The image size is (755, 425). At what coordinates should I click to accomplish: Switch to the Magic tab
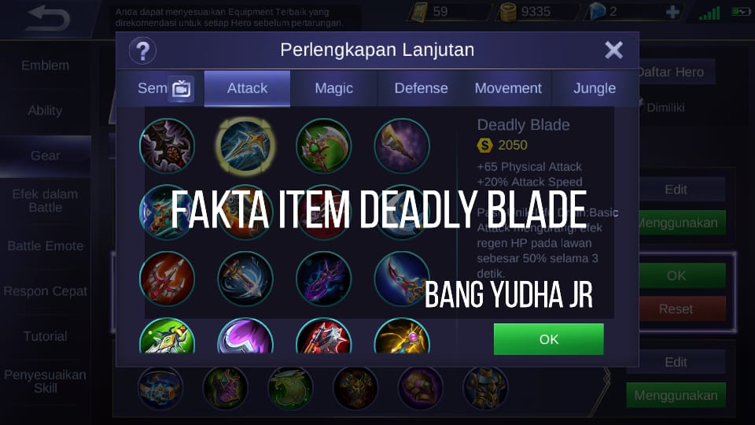pyautogui.click(x=333, y=88)
